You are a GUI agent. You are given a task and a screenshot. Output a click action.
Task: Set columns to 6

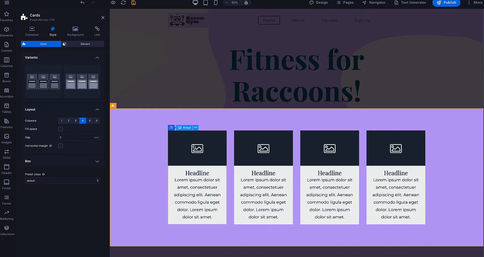(97, 121)
